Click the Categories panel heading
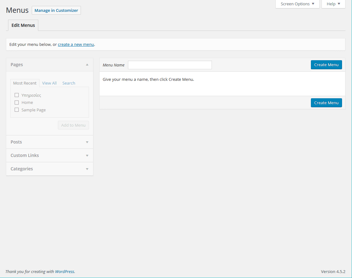Screen dimensions: 352x278 click(49, 169)
